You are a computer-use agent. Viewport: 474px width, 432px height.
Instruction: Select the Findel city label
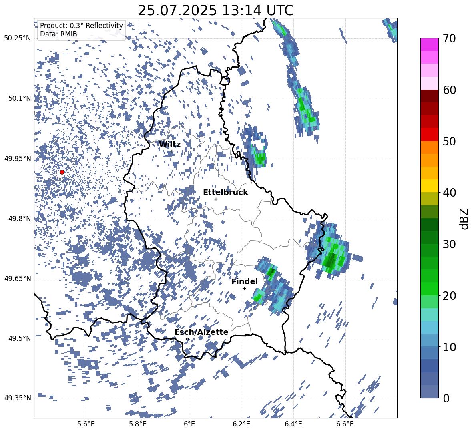point(245,281)
